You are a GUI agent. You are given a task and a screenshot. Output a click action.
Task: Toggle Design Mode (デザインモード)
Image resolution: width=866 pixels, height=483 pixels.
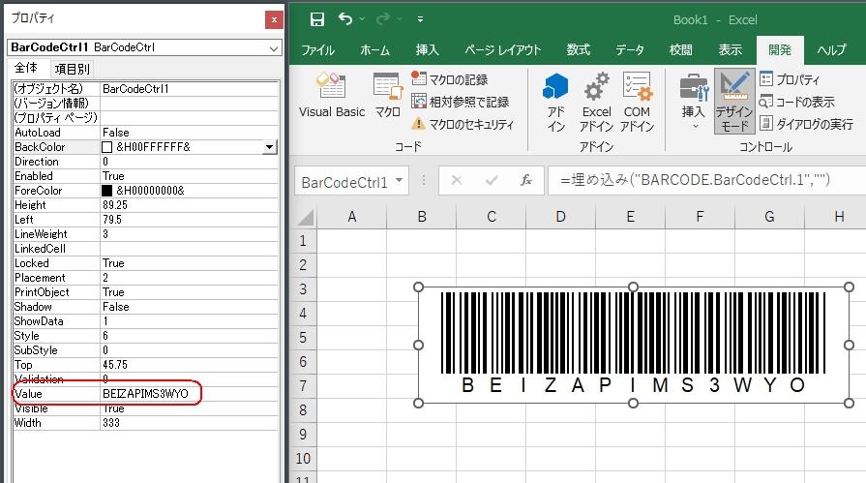click(x=734, y=102)
